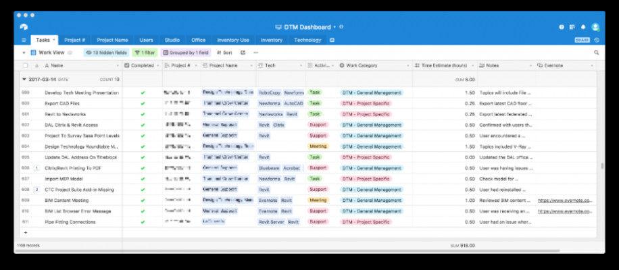Open the user account avatar
Screen dimensions: 619x270
(595, 27)
